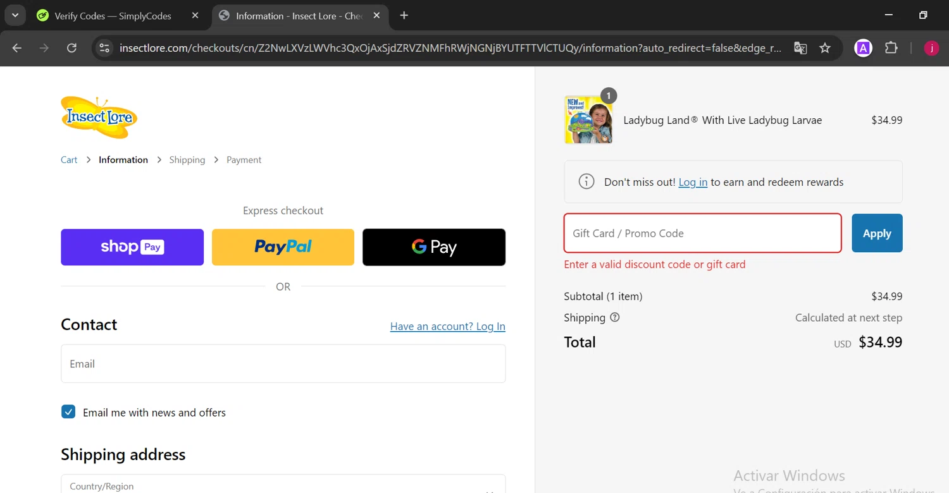This screenshot has height=493, width=949.
Task: Translate this page icon
Action: (800, 48)
